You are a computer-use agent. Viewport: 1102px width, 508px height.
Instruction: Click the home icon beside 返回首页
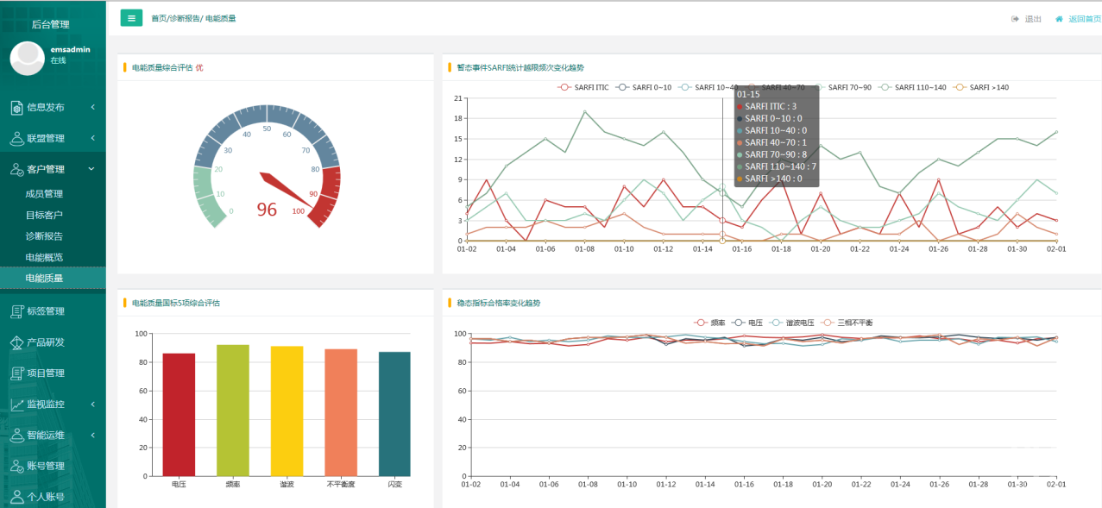tap(1059, 19)
